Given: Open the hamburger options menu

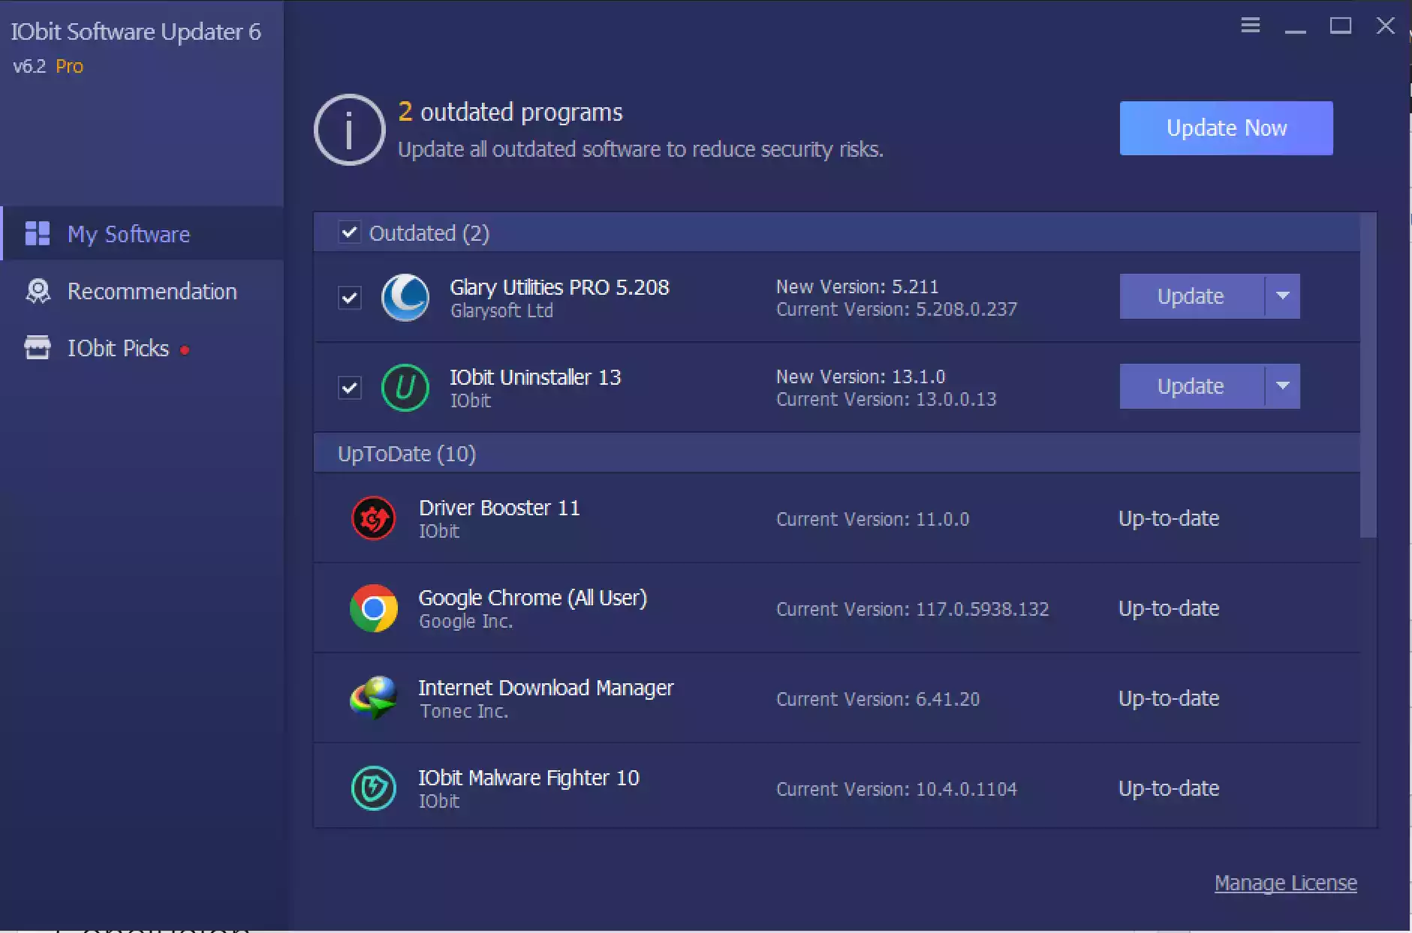Looking at the screenshot, I should tap(1251, 25).
